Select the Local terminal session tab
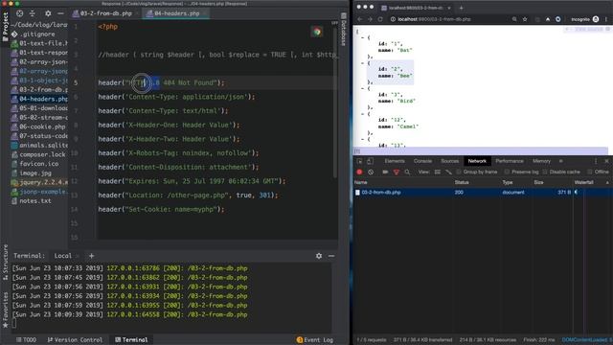This screenshot has width=613, height=345. 63,256
